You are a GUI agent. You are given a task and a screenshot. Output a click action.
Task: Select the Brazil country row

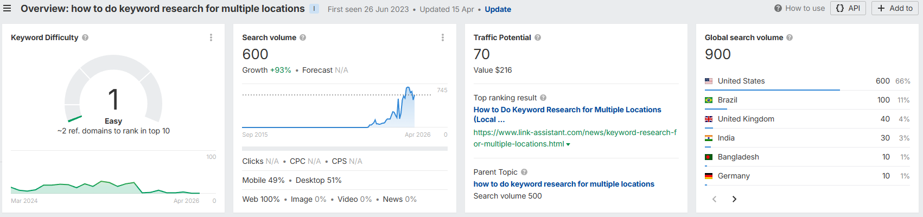tap(807, 100)
